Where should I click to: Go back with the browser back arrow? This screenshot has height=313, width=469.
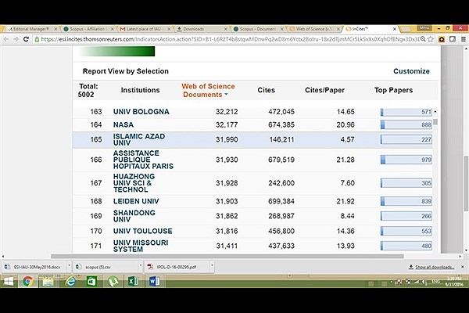point(6,39)
